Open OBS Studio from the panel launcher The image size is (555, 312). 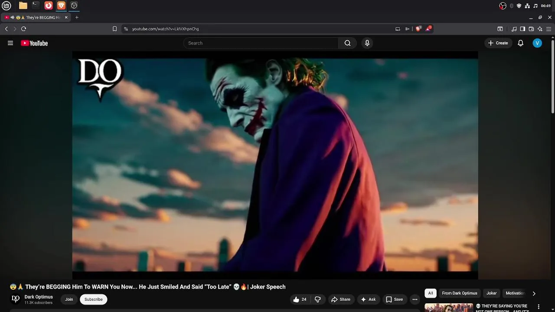(74, 6)
